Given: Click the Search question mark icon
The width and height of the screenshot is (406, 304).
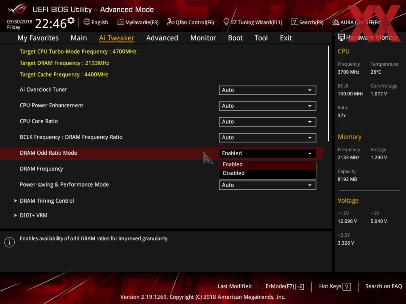Looking at the screenshot, I should pos(294,22).
